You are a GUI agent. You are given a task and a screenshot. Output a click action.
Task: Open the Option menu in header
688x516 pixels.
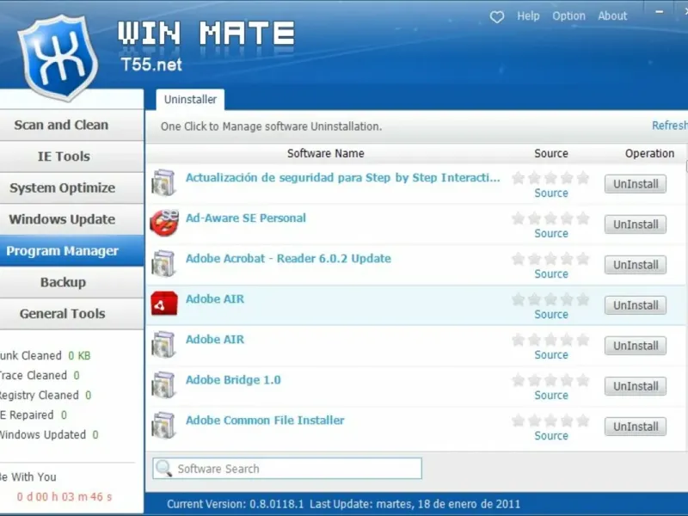tap(568, 16)
